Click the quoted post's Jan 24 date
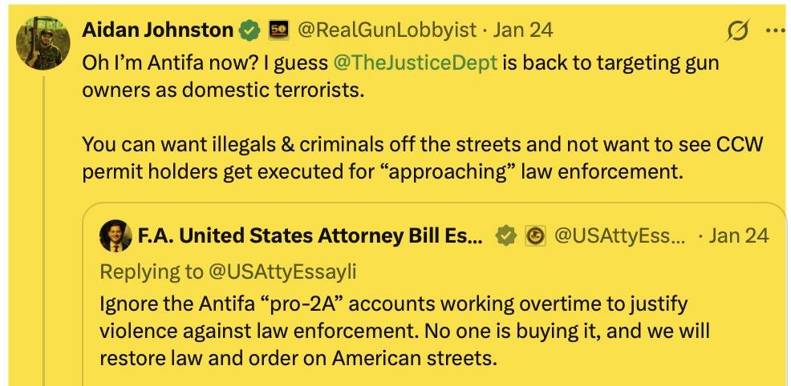Image resolution: width=791 pixels, height=386 pixels. tap(740, 236)
